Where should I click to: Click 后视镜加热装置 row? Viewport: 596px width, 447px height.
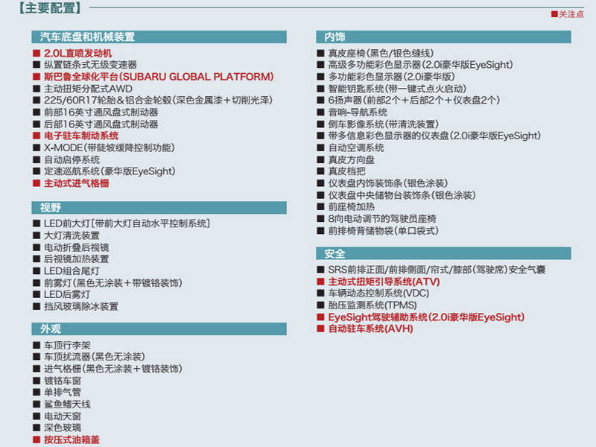[x=71, y=259]
